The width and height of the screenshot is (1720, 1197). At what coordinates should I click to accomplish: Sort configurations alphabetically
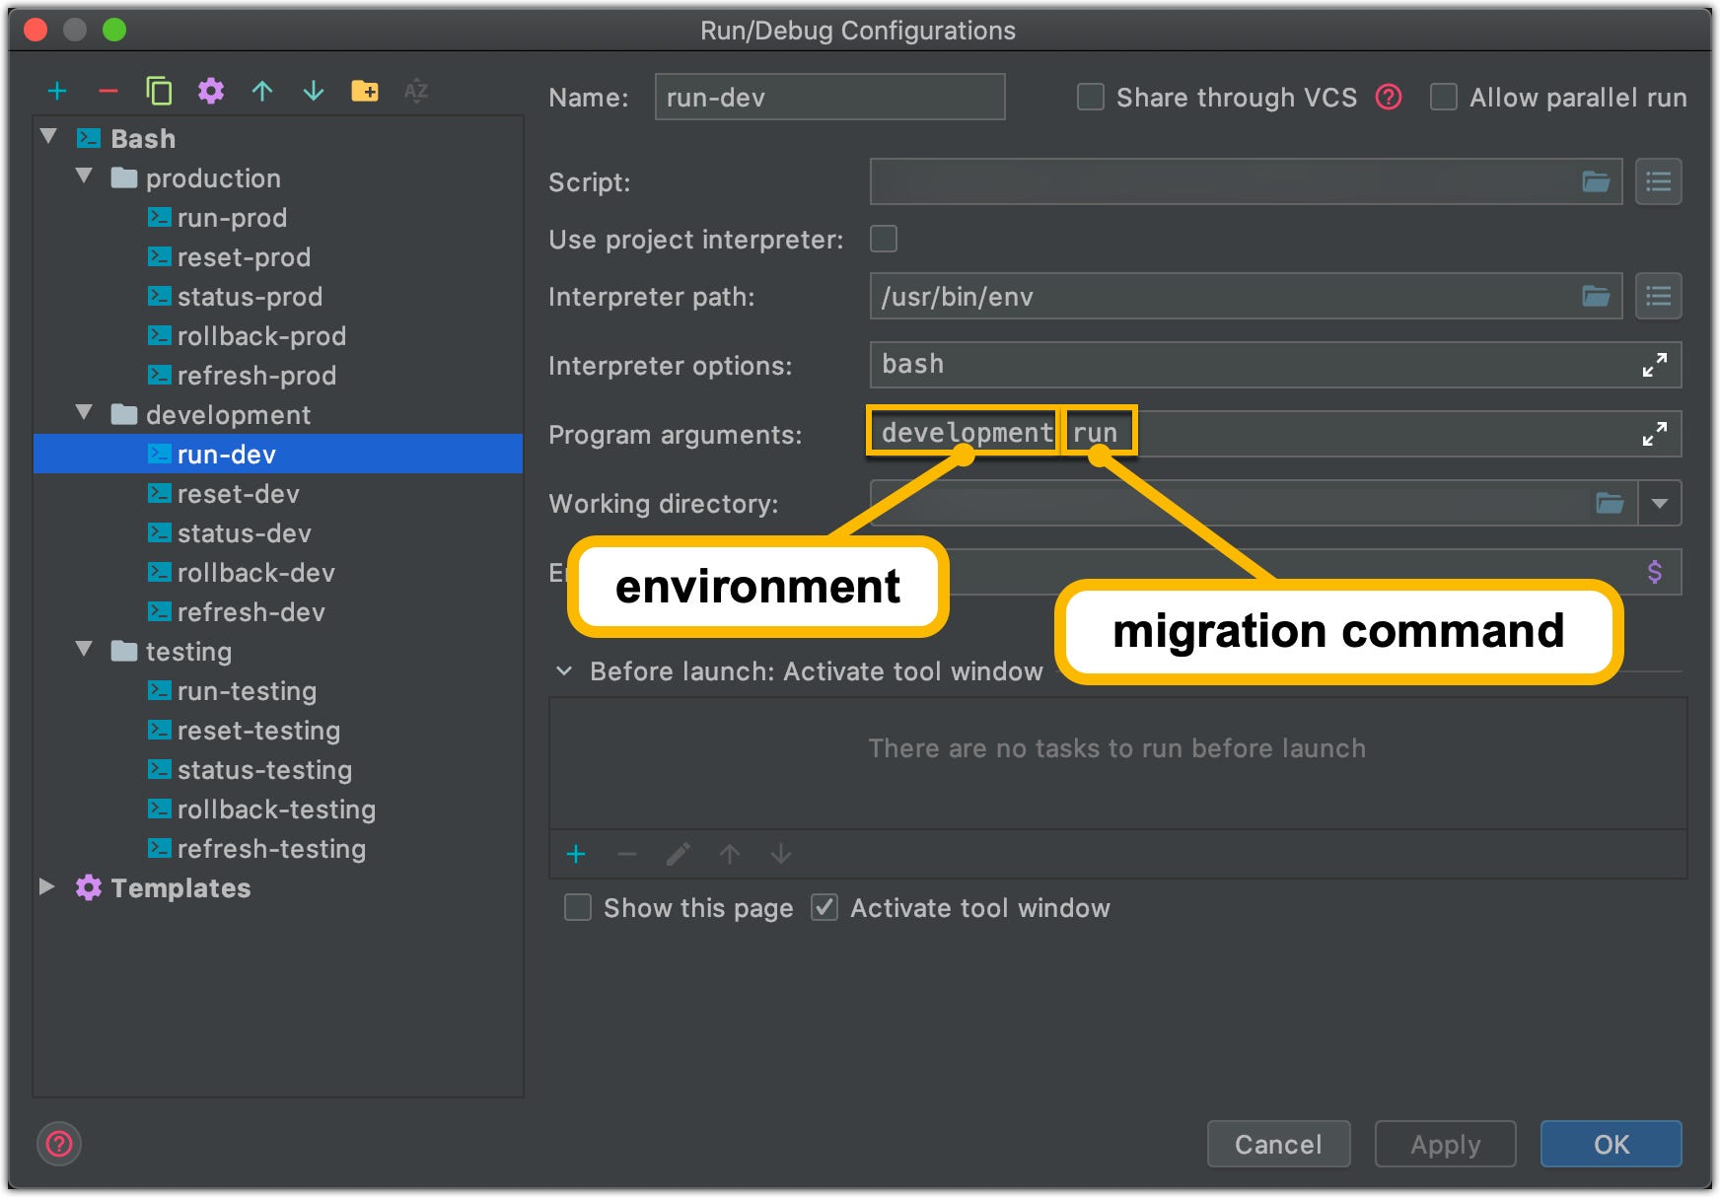(415, 91)
